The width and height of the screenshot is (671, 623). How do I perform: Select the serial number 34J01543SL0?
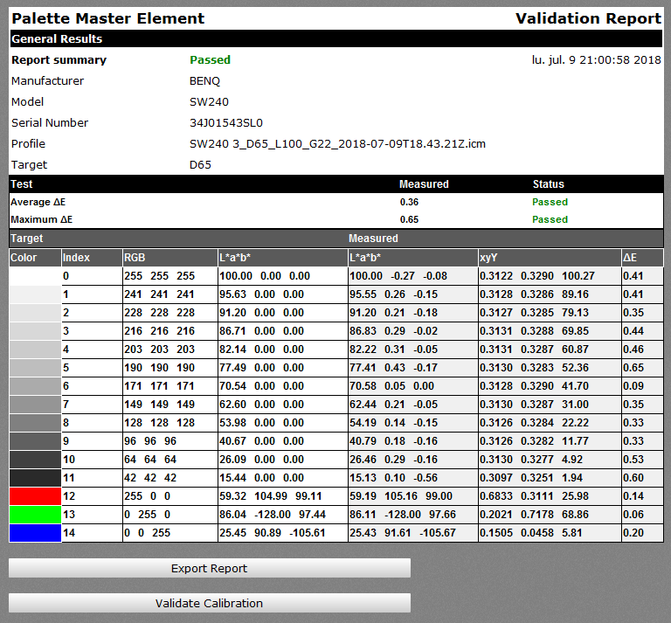(225, 123)
